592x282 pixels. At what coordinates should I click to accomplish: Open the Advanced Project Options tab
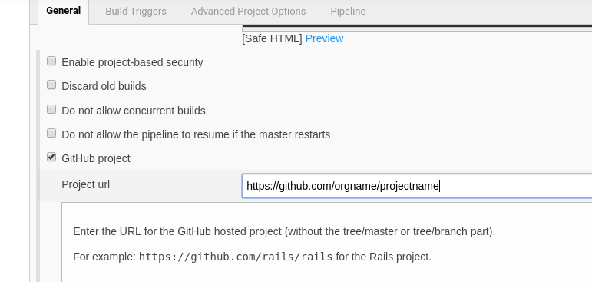pyautogui.click(x=248, y=12)
